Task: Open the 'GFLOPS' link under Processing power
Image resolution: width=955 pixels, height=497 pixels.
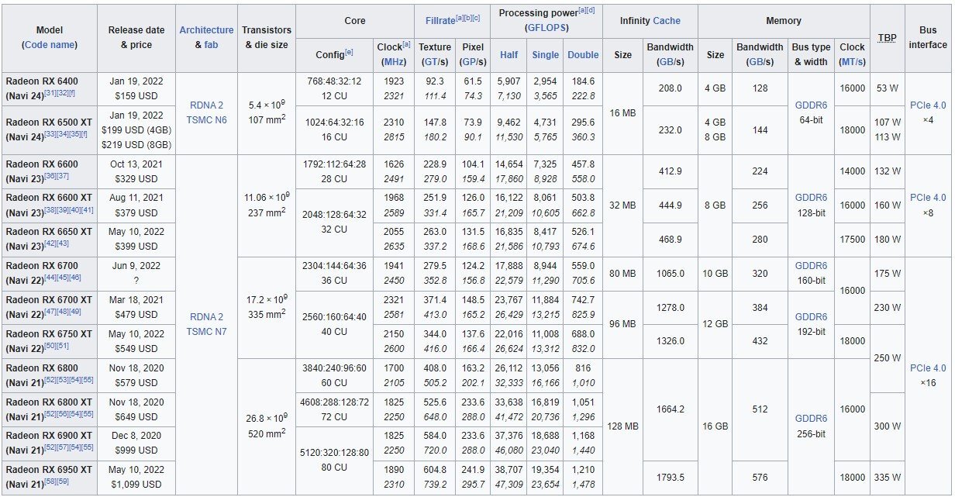Action: [546, 27]
